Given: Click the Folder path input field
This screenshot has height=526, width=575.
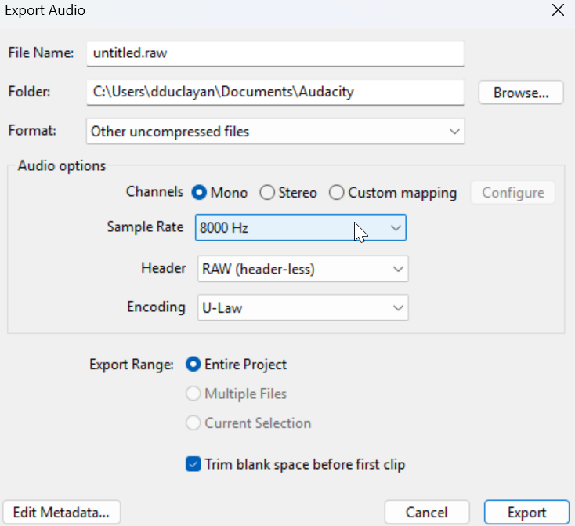Looking at the screenshot, I should pyautogui.click(x=274, y=92).
